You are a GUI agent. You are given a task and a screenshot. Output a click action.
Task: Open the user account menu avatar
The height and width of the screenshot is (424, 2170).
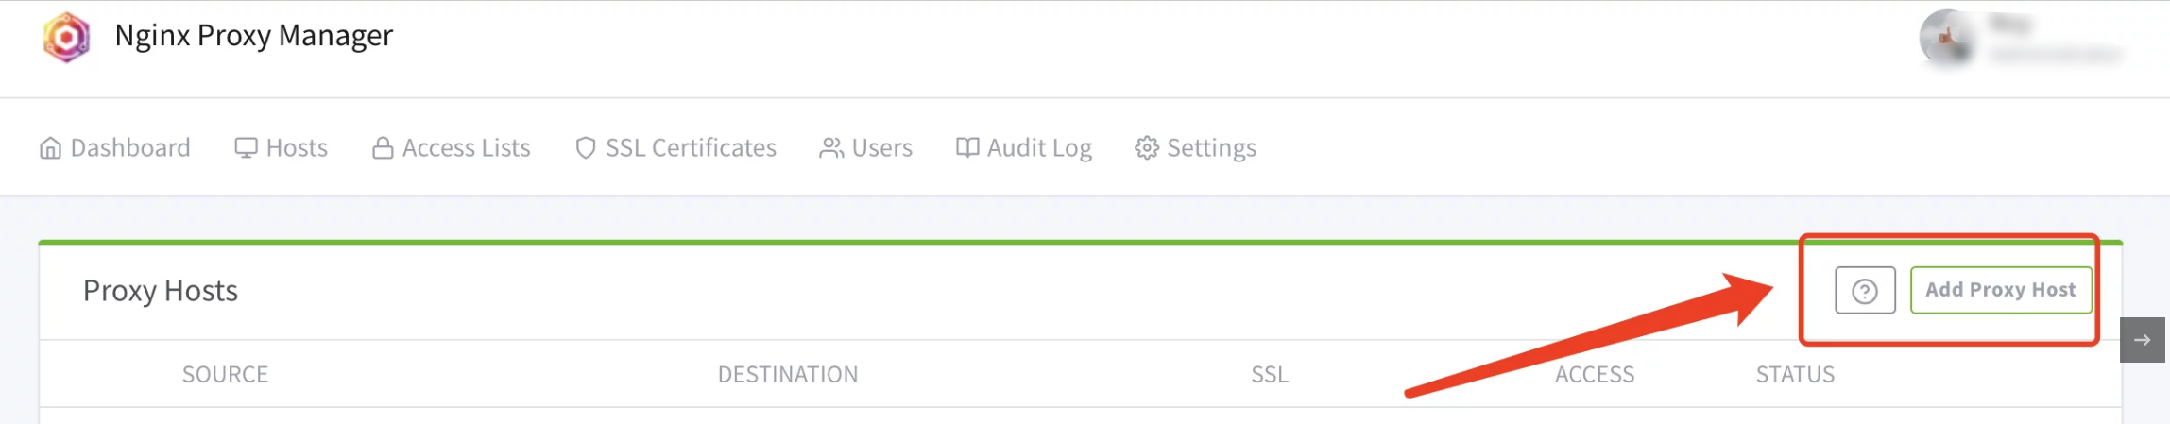coord(1946,38)
